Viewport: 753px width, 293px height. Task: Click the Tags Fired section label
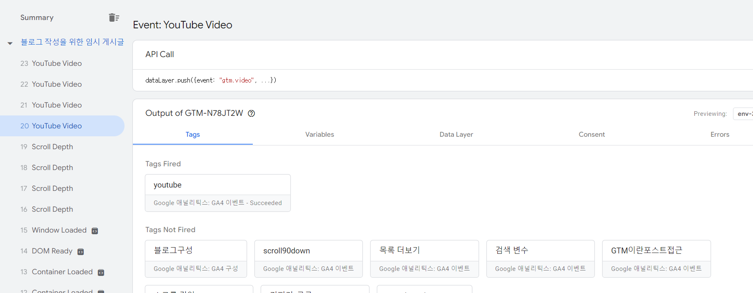pyautogui.click(x=163, y=164)
